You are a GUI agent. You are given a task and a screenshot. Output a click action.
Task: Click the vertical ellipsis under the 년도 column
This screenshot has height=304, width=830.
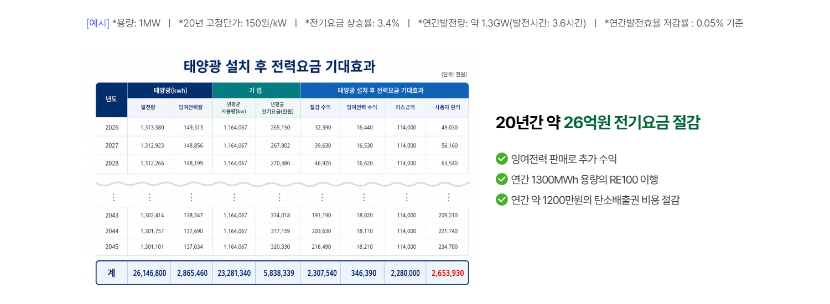click(113, 197)
